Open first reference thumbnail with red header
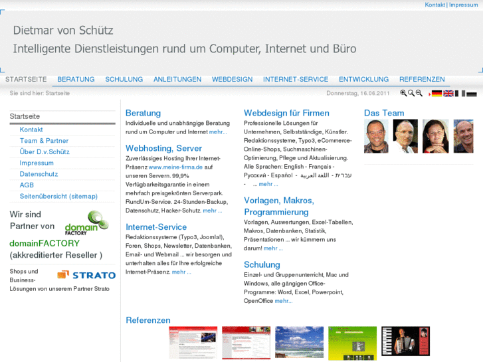Screen dimensions: 483x362 193,343
